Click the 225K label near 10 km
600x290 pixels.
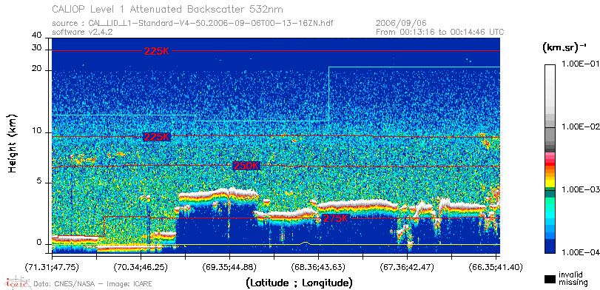[x=156, y=137]
